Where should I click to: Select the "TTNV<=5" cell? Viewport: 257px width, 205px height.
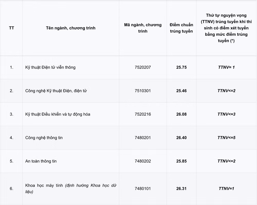[226, 138]
